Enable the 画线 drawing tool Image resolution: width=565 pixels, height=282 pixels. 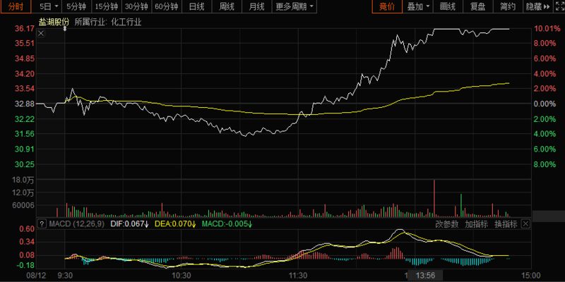pyautogui.click(x=448, y=7)
